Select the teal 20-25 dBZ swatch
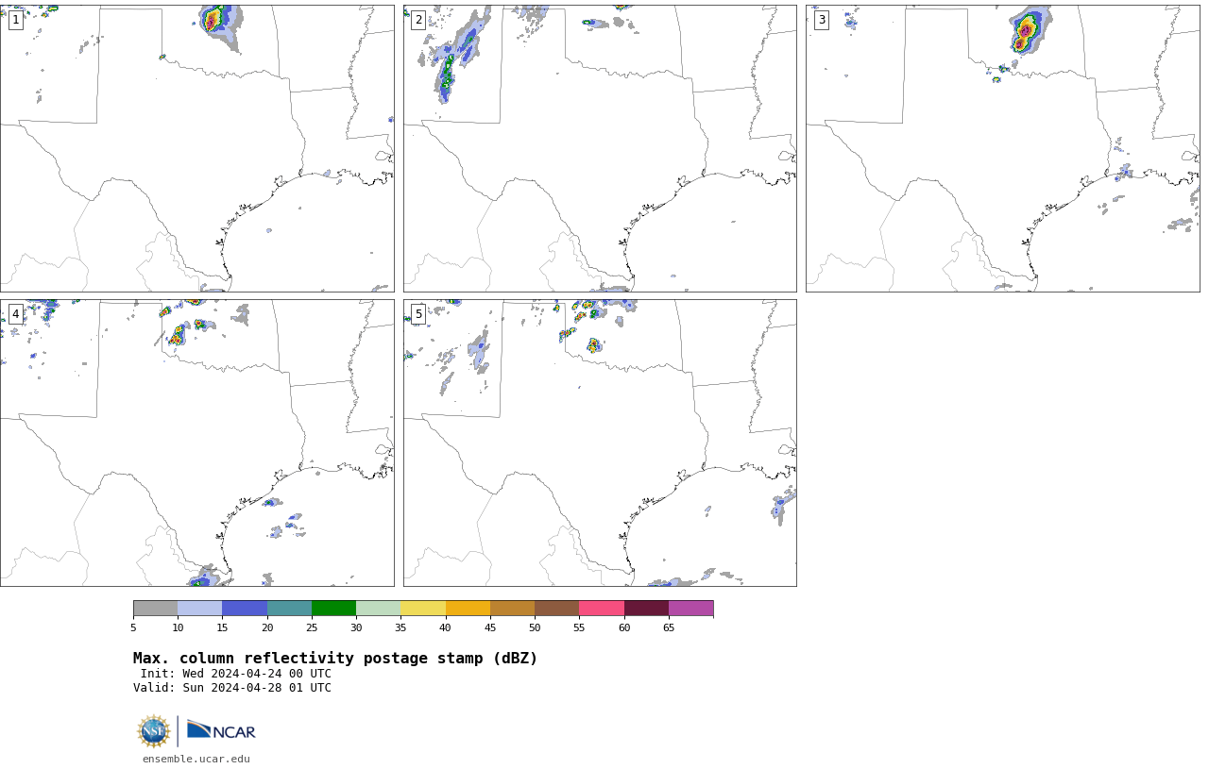The image size is (1209, 769). pos(289,608)
